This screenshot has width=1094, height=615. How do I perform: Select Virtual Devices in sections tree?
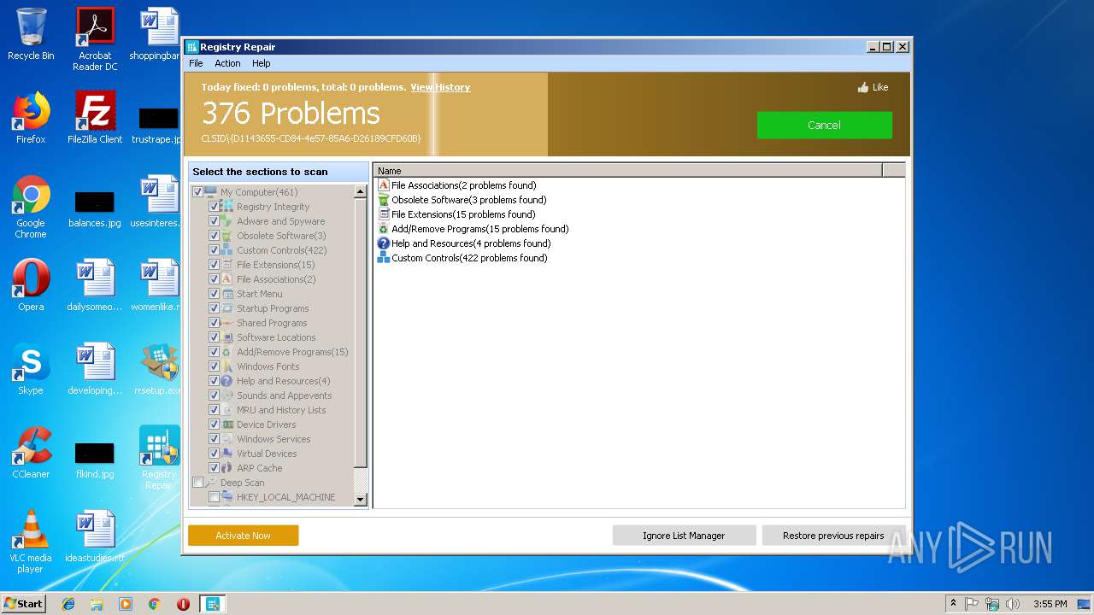(267, 454)
